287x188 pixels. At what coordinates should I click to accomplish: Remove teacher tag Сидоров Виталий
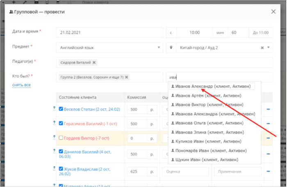(94, 63)
